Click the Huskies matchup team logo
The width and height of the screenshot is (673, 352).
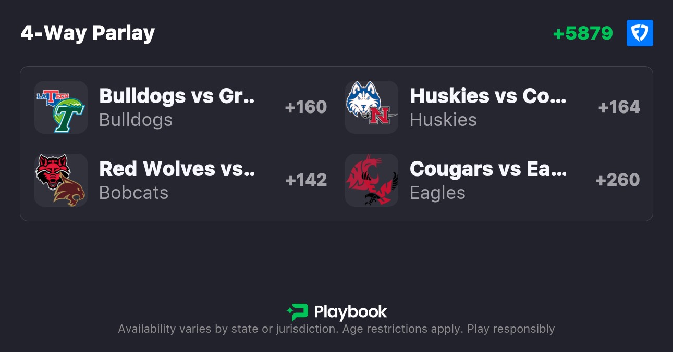point(372,107)
